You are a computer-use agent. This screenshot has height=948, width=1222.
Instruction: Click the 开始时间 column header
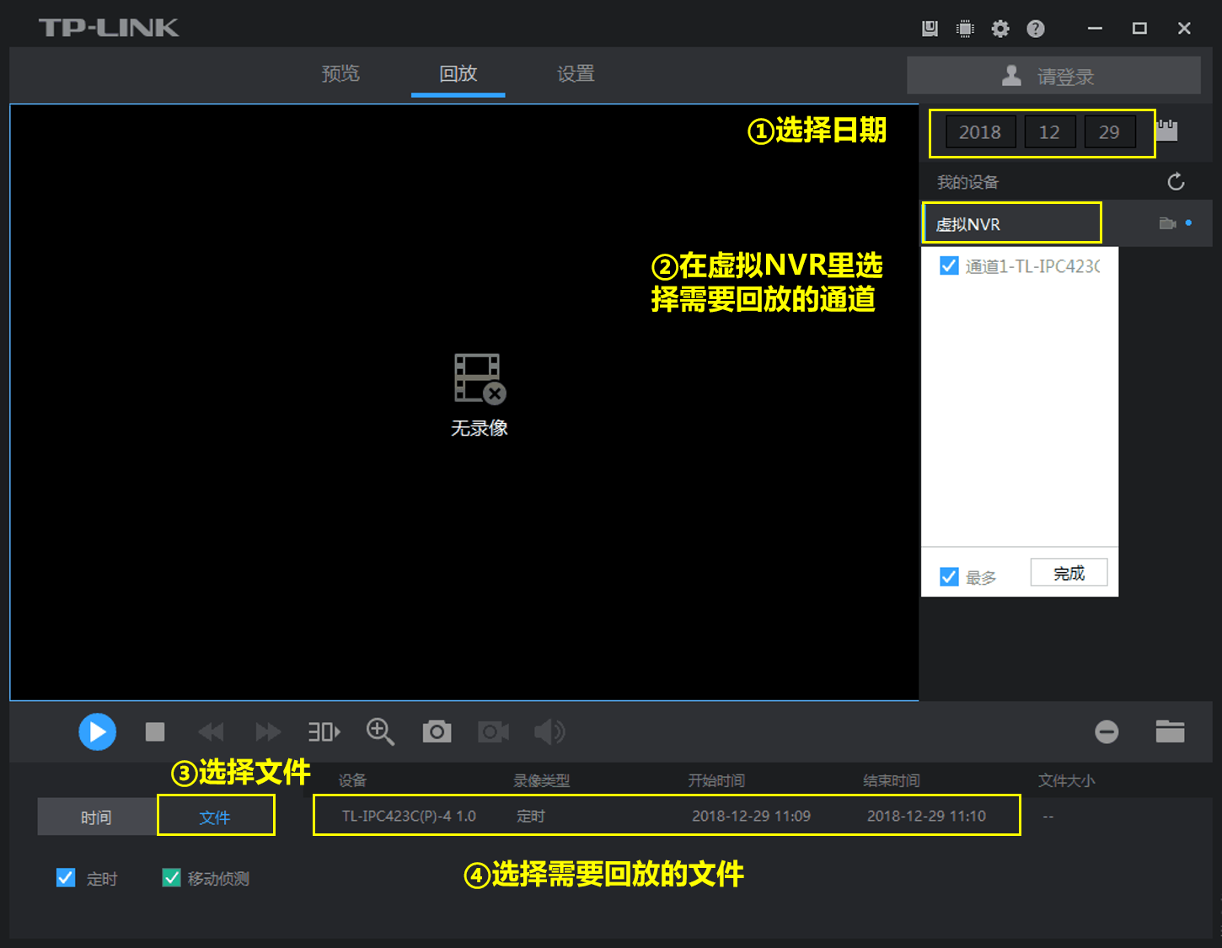(716, 780)
